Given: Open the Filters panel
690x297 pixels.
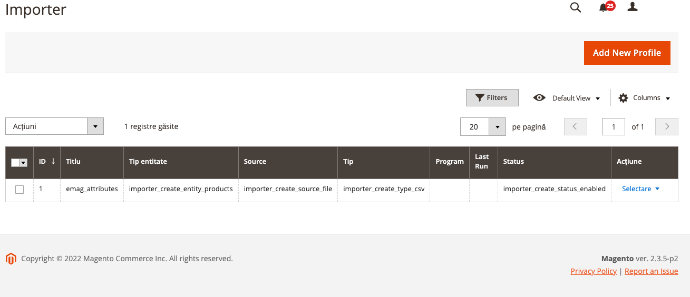Looking at the screenshot, I should [x=492, y=97].
